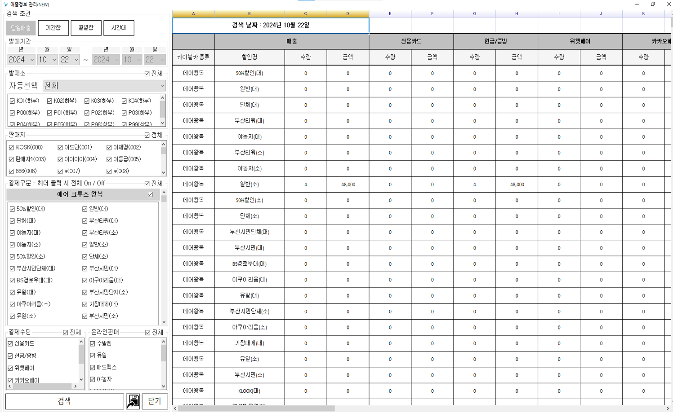Click down arrow of 판매자 list scrollbar
This screenshot has height=413, width=673.
pyautogui.click(x=164, y=172)
